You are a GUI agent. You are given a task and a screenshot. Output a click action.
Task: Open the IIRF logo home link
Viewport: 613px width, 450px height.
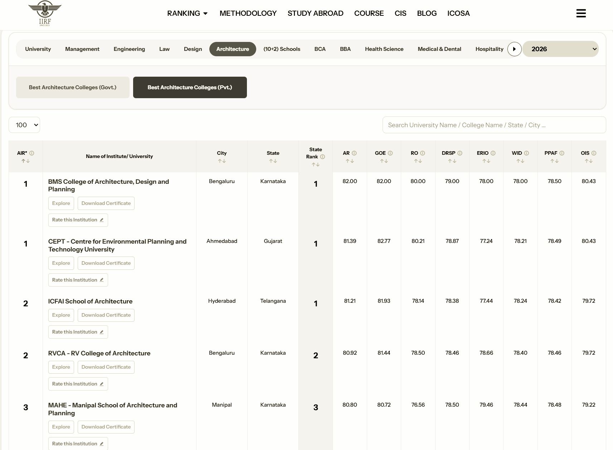coord(45,14)
